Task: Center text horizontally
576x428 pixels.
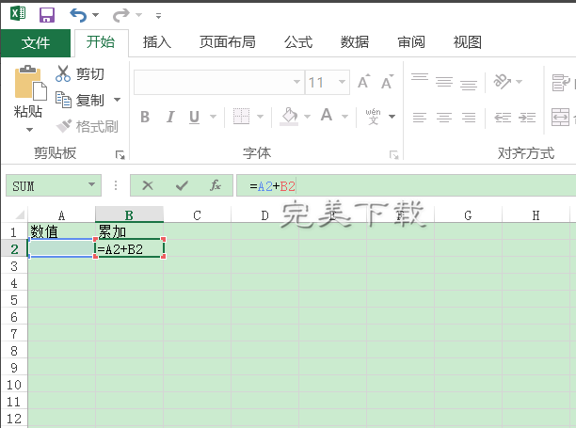Action: pyautogui.click(x=443, y=118)
